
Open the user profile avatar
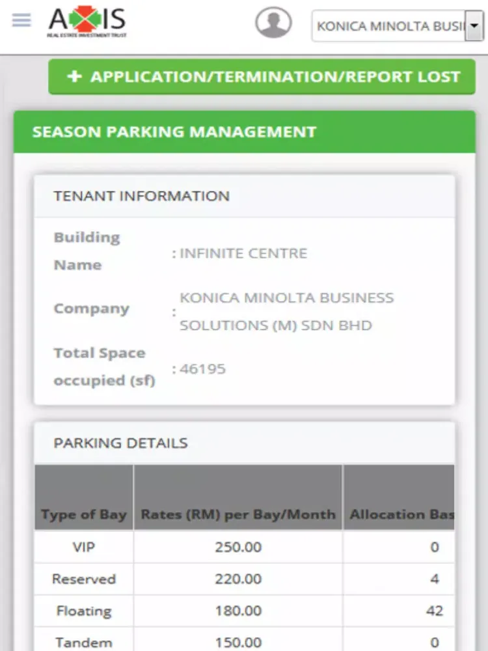point(273,22)
